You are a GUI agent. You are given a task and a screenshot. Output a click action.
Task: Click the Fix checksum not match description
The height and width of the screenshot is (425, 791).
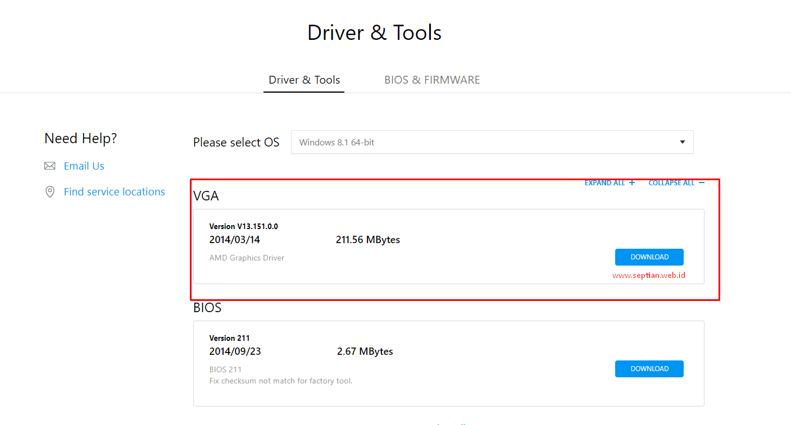(x=281, y=381)
